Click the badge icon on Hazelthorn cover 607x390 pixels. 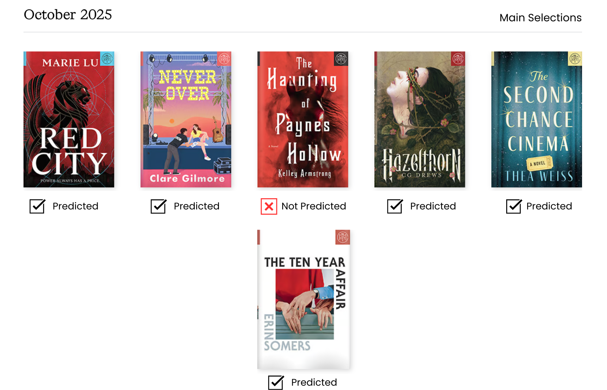[458, 58]
